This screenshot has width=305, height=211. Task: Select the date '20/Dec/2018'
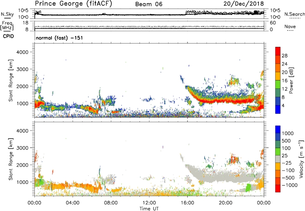[244, 4]
